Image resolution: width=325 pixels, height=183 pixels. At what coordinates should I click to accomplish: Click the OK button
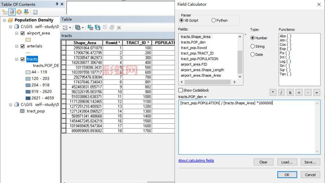tap(287, 175)
